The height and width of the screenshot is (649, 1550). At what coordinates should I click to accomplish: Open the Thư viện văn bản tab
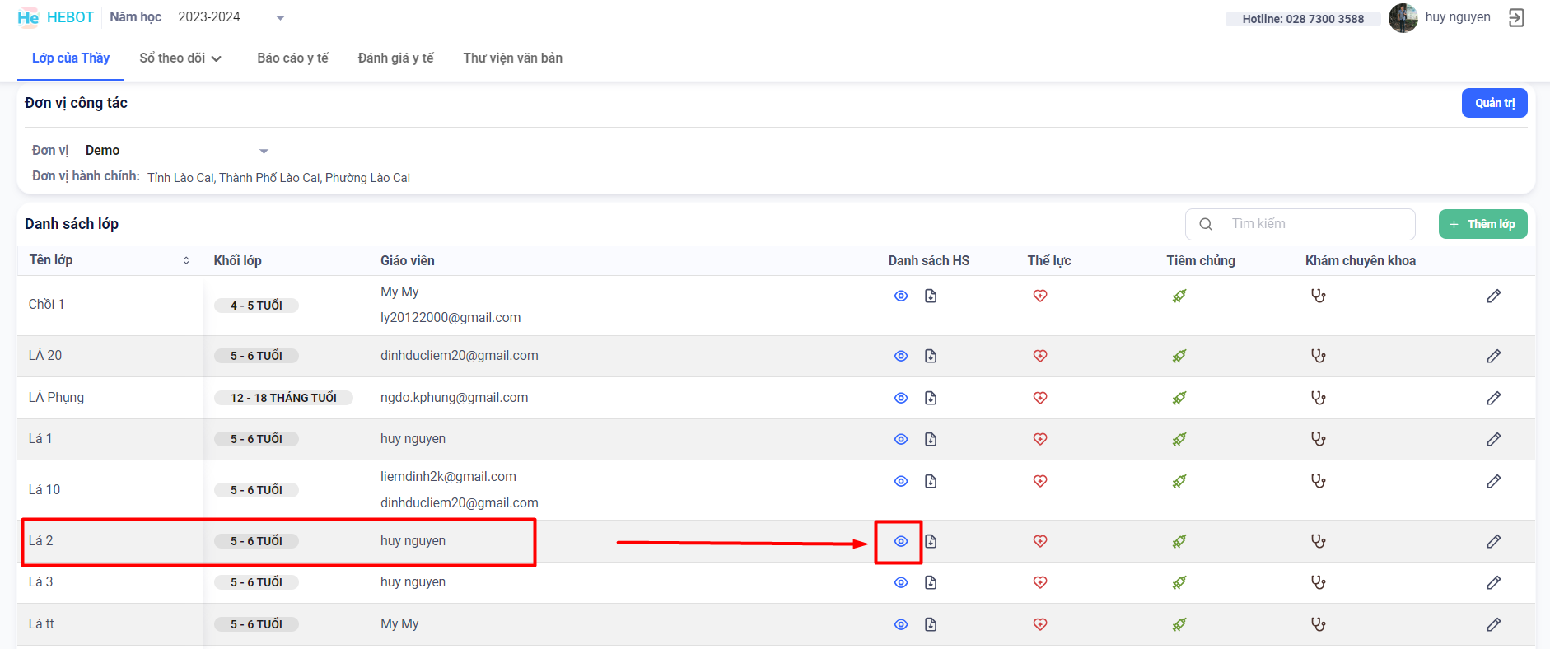[x=512, y=58]
